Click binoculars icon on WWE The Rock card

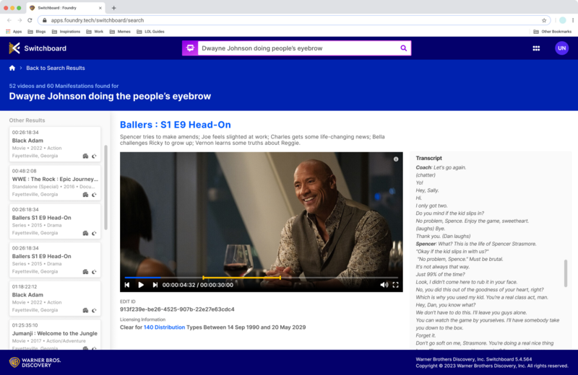pyautogui.click(x=85, y=195)
